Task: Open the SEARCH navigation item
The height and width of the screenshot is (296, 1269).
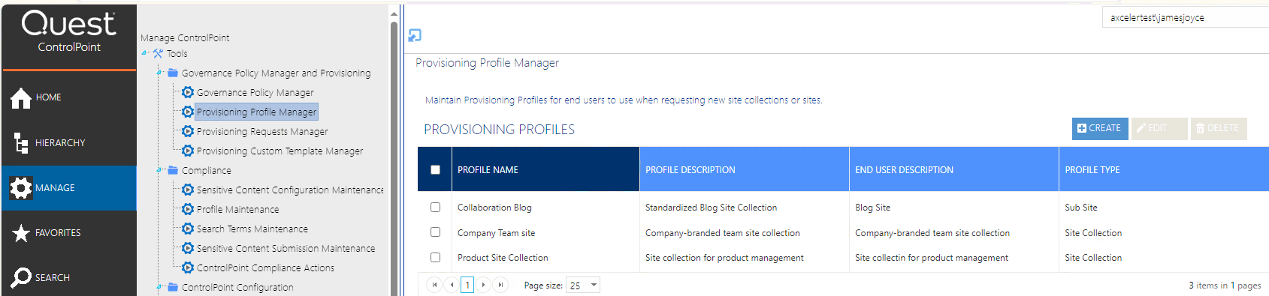Action: (69, 278)
